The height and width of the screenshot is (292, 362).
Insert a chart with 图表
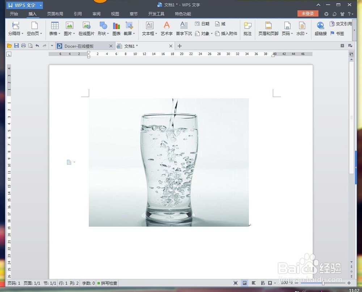(x=116, y=28)
